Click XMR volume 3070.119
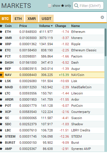 point(46,38)
